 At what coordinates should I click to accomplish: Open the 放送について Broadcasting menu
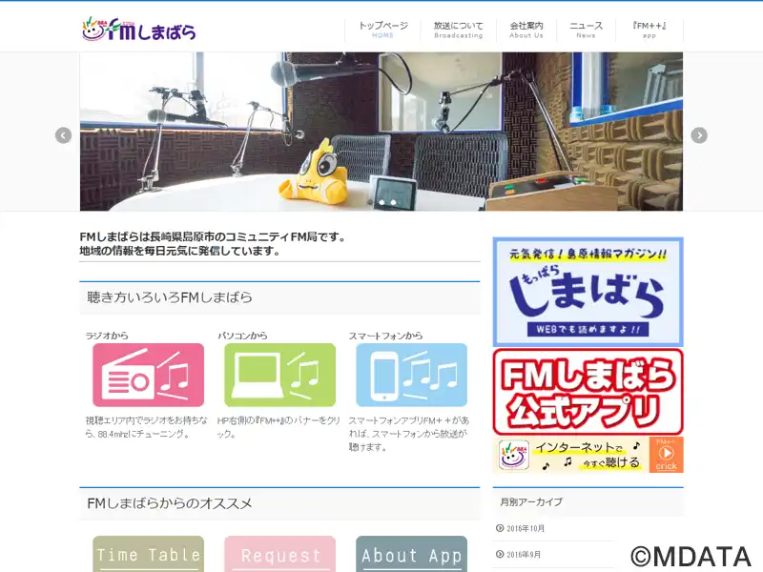point(459,30)
